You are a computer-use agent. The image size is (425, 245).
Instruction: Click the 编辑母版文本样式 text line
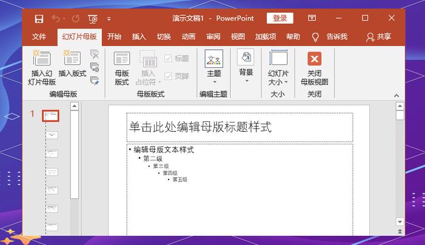click(164, 150)
